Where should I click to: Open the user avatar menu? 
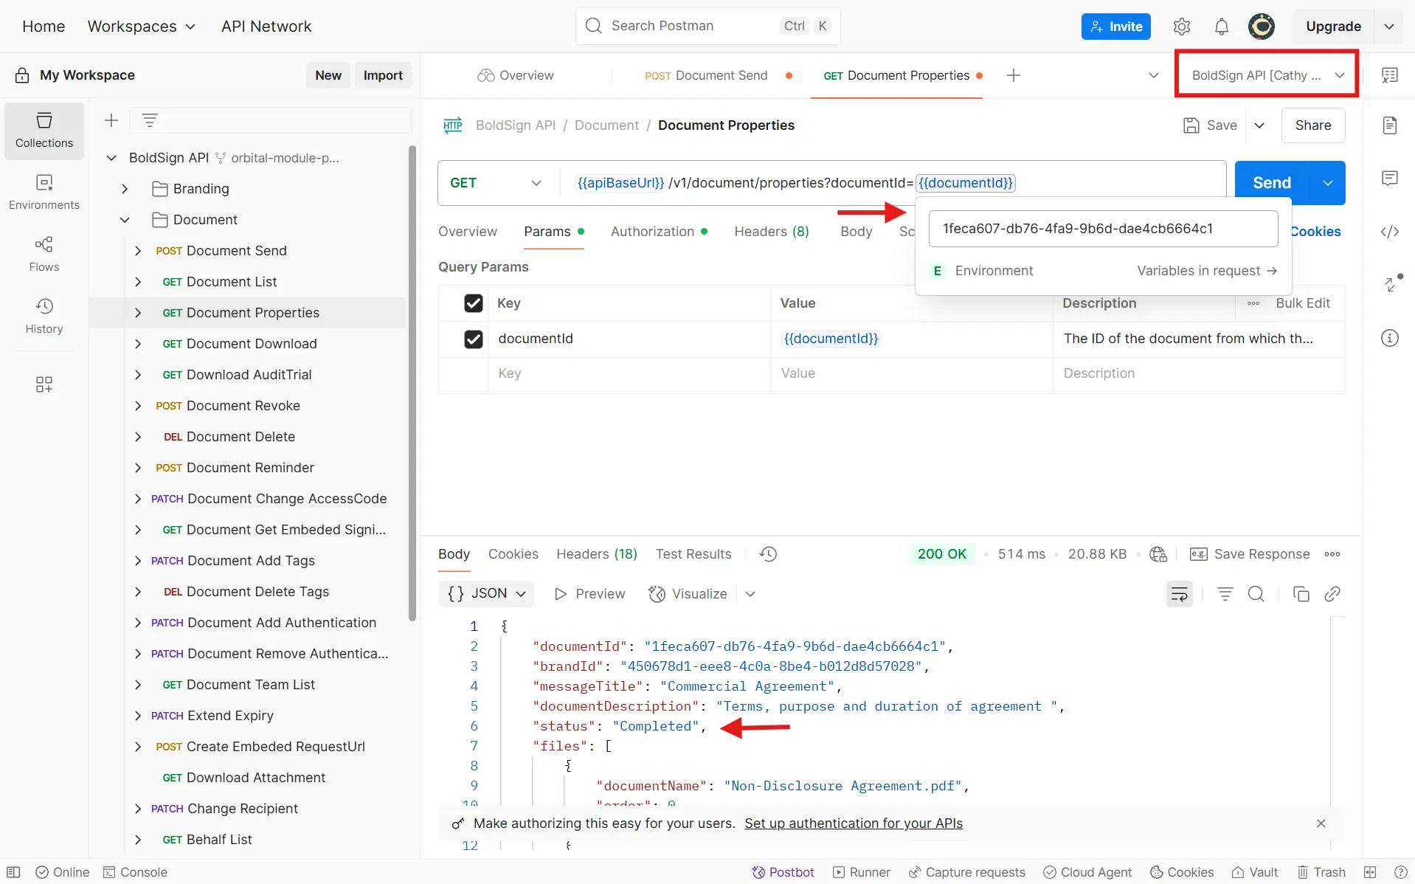1262,27
